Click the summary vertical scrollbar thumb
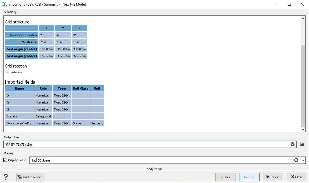The image size is (309, 183). [303, 86]
